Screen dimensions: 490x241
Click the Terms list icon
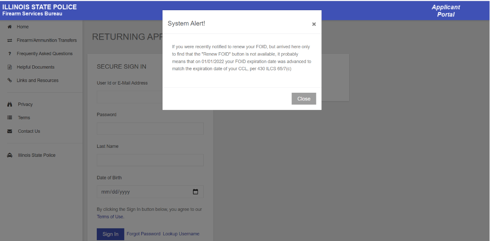tap(10, 118)
